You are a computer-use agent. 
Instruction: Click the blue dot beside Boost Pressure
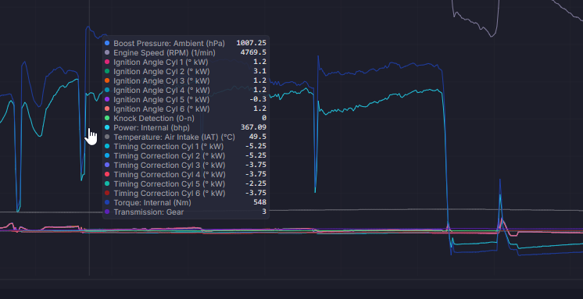point(107,44)
